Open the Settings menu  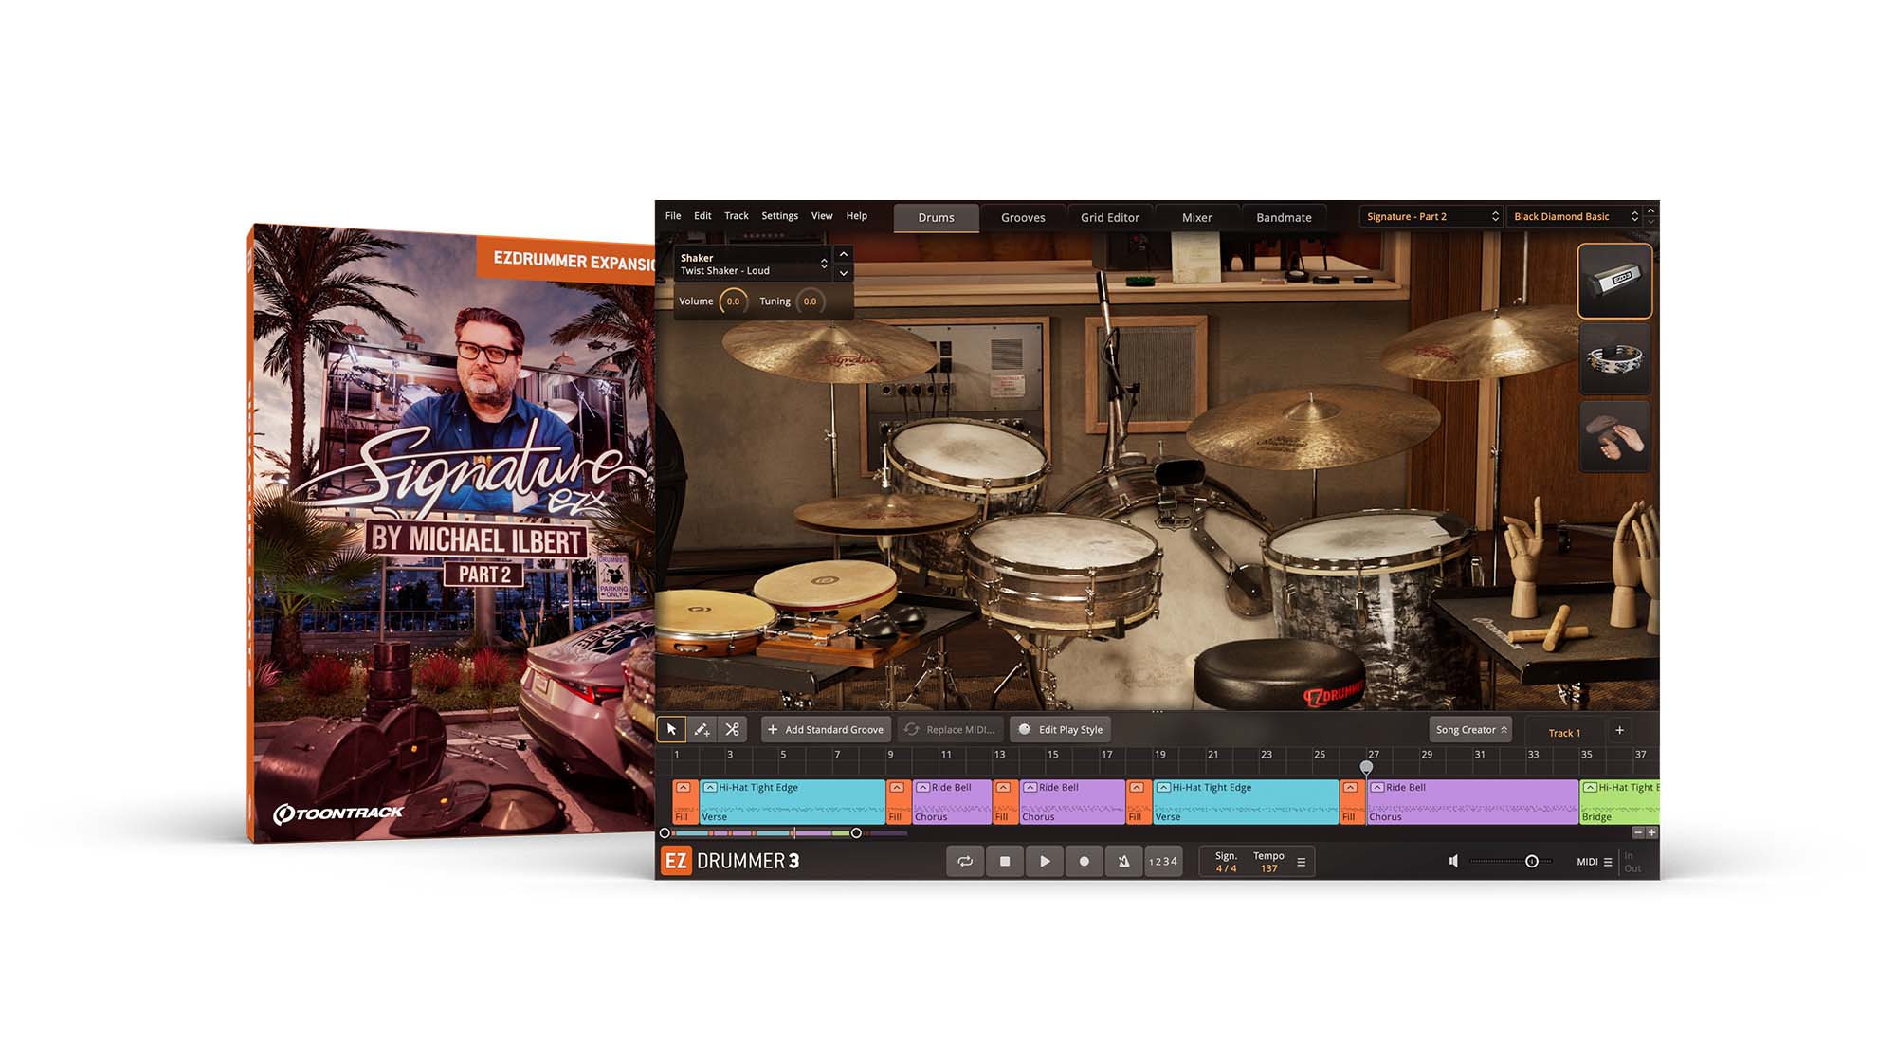point(779,216)
